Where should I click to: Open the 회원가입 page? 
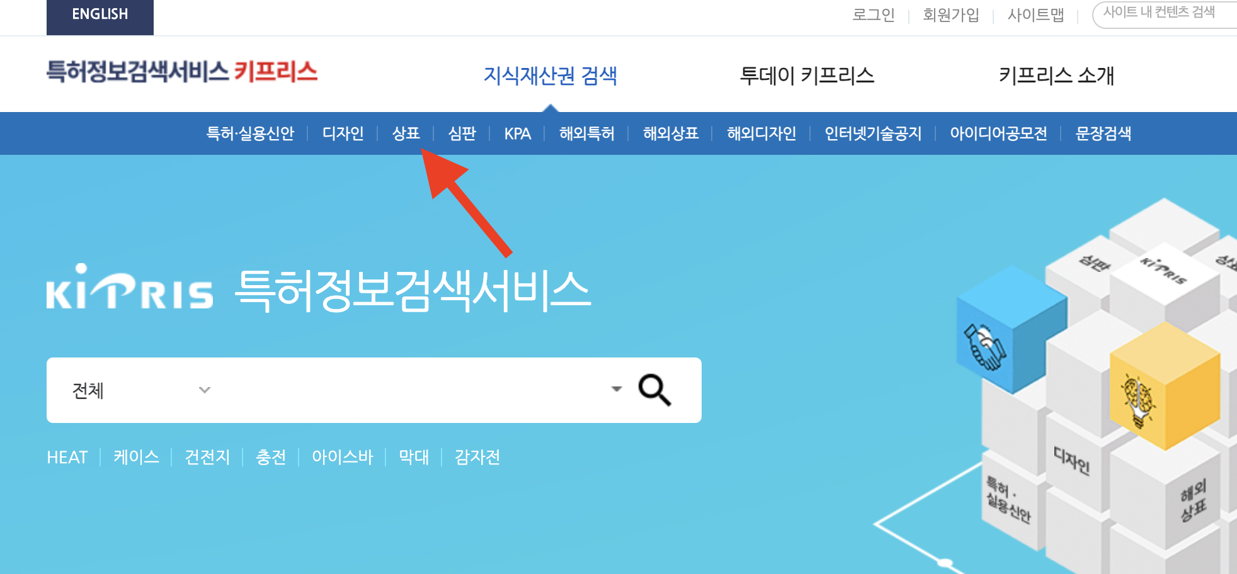click(x=950, y=14)
